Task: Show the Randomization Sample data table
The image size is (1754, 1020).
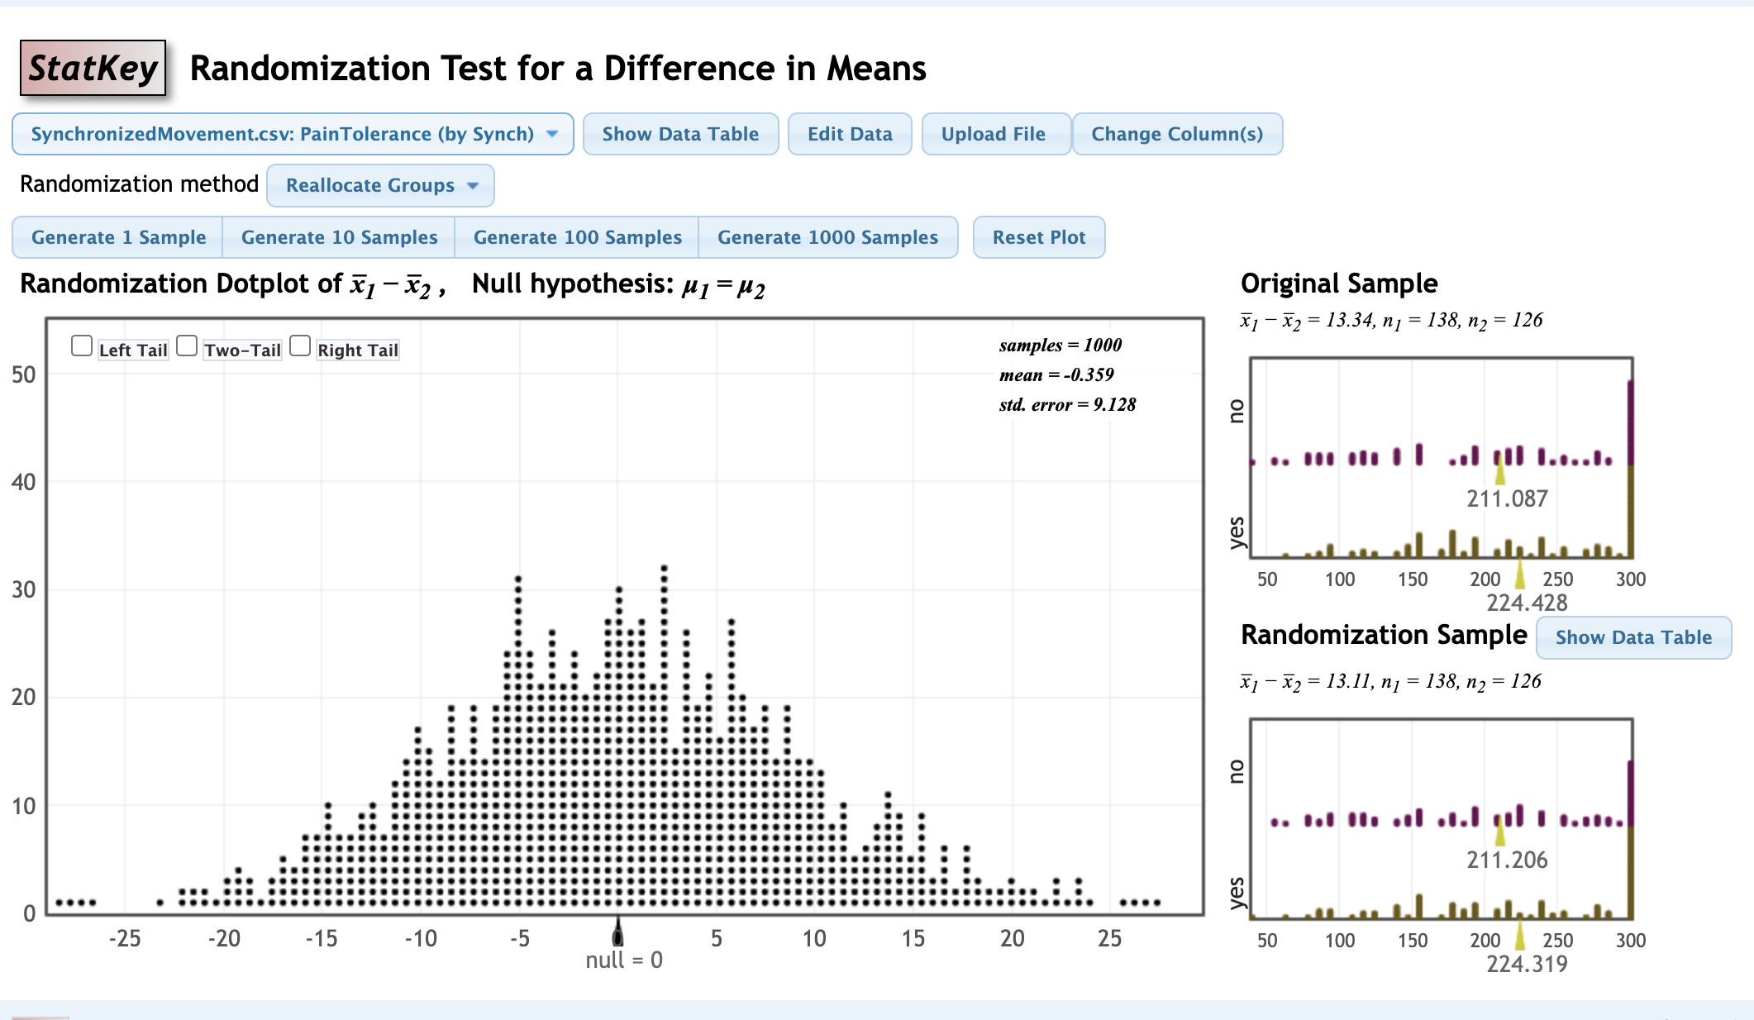Action: point(1633,636)
